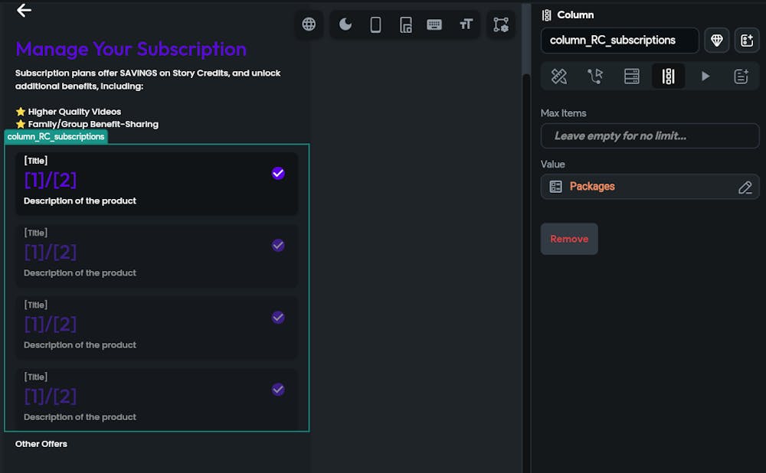The height and width of the screenshot is (473, 766).
Task: Edit the Packages value with pencil icon
Action: point(745,188)
